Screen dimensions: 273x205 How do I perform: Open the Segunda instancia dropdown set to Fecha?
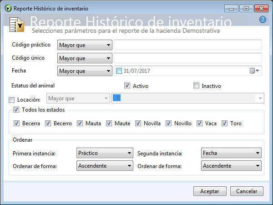click(231, 153)
